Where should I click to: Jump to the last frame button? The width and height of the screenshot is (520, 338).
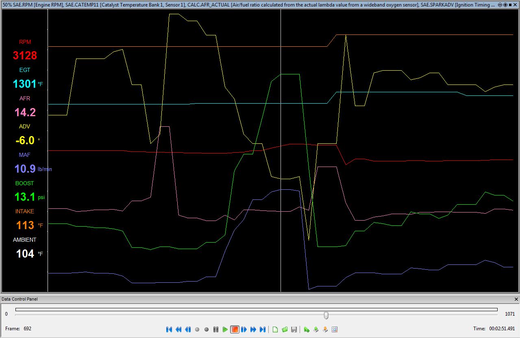click(263, 329)
